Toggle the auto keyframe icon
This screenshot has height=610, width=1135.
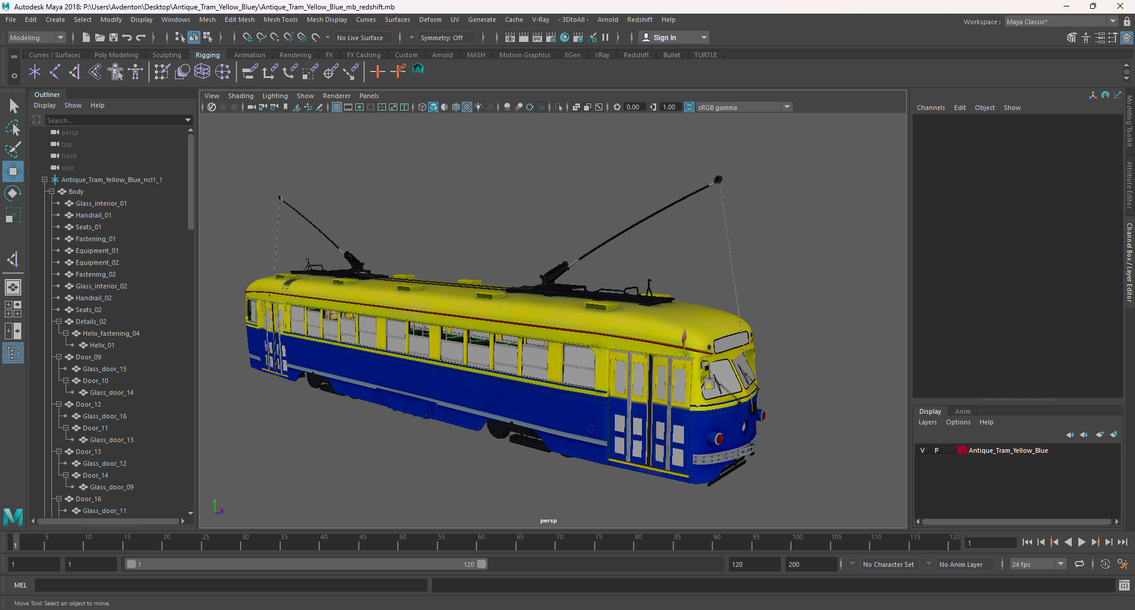pyautogui.click(x=1105, y=564)
